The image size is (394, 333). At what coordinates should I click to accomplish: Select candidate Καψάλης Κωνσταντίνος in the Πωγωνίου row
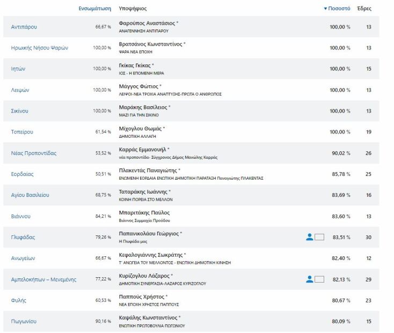click(149, 318)
